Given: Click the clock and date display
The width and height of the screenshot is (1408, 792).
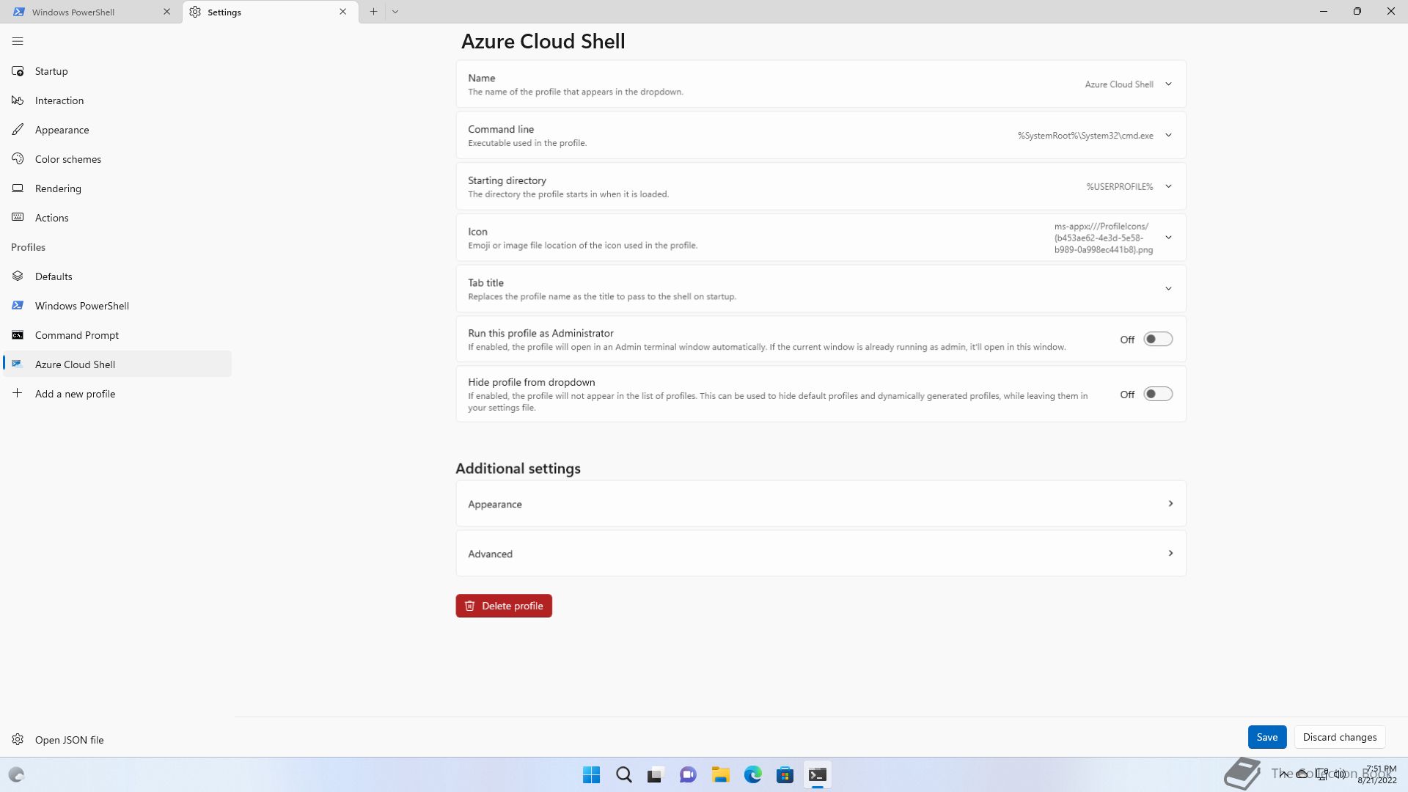Looking at the screenshot, I should pyautogui.click(x=1379, y=774).
